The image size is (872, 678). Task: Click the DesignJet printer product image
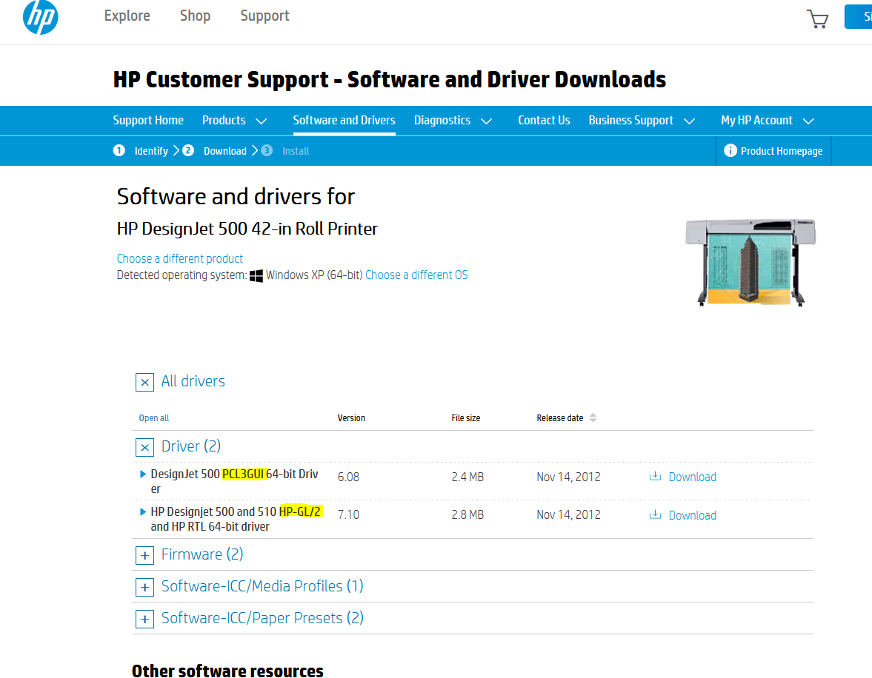(x=750, y=261)
